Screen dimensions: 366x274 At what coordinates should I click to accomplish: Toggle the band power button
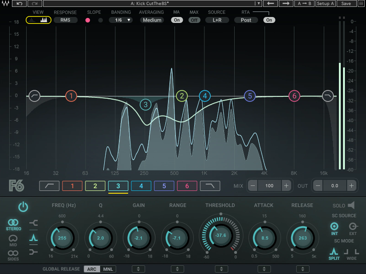(23, 207)
